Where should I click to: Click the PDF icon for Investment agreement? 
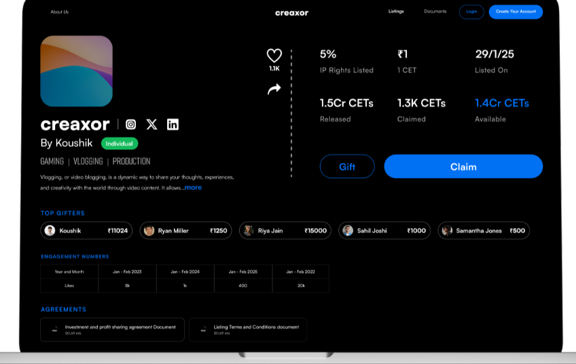[54, 330]
